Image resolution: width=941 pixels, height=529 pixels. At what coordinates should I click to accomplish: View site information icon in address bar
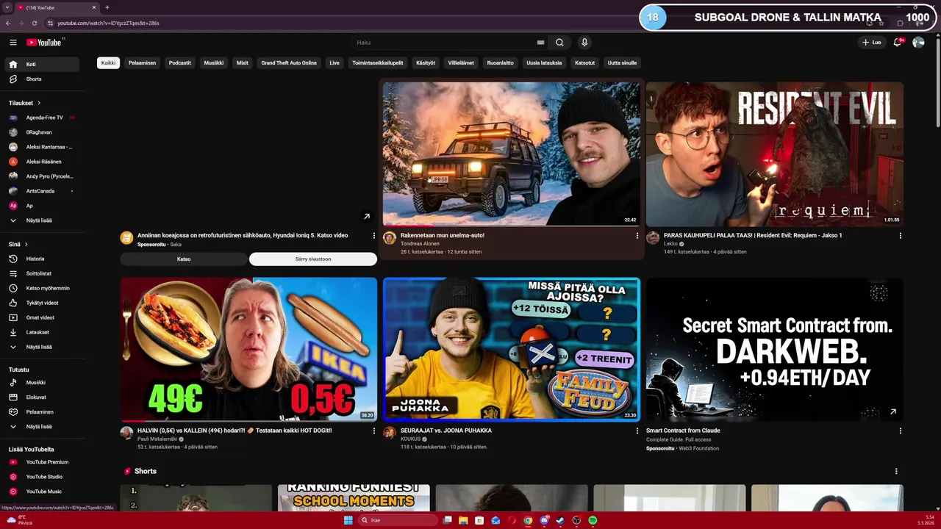pos(50,23)
